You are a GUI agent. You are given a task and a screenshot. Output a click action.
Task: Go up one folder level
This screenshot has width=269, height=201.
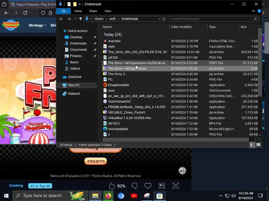coord(81,19)
